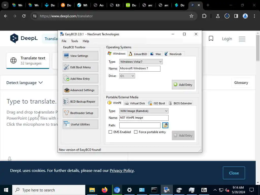Image resolution: width=260 pixels, height=195 pixels.
Task: Open Add New Entry section
Action: pos(80,79)
